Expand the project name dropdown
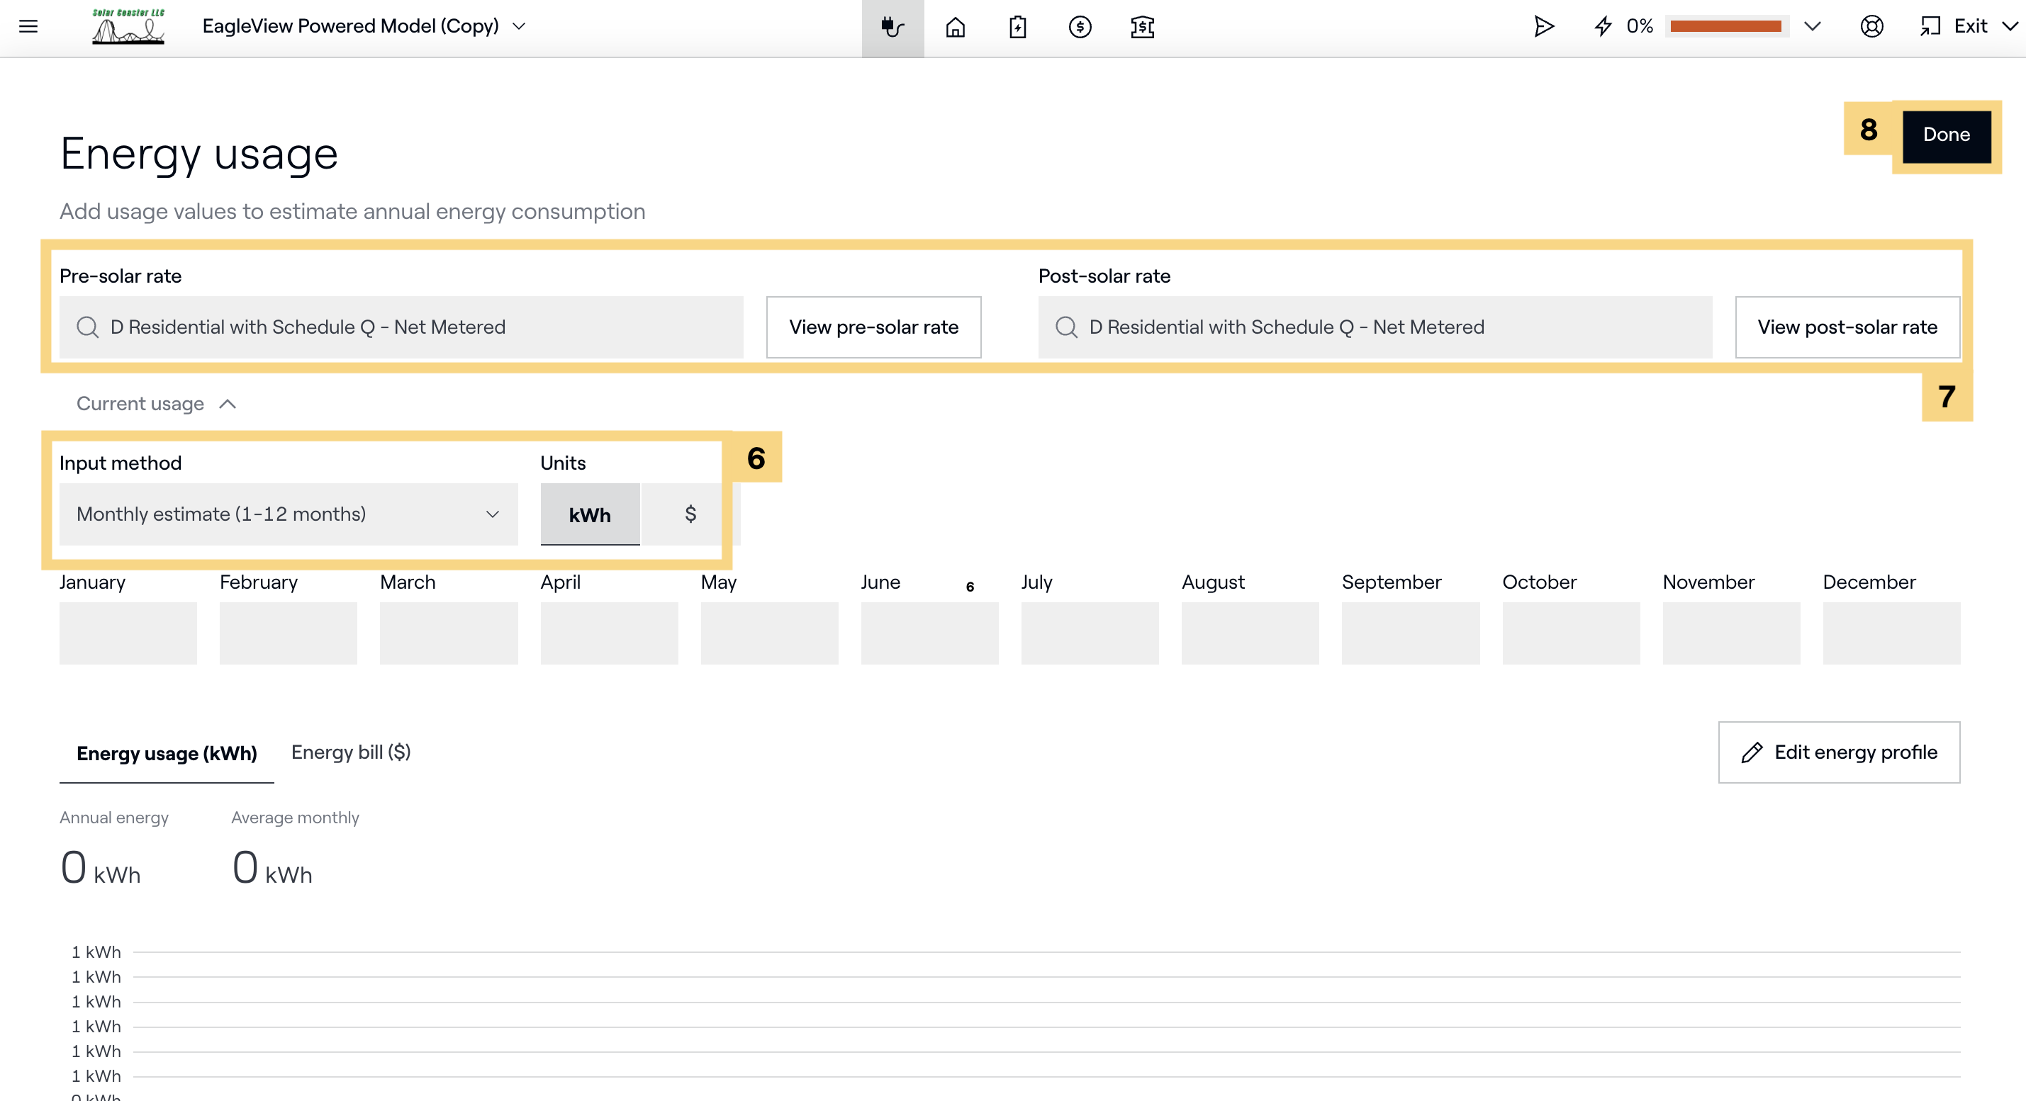Screen dimensions: 2026x1101 point(519,27)
